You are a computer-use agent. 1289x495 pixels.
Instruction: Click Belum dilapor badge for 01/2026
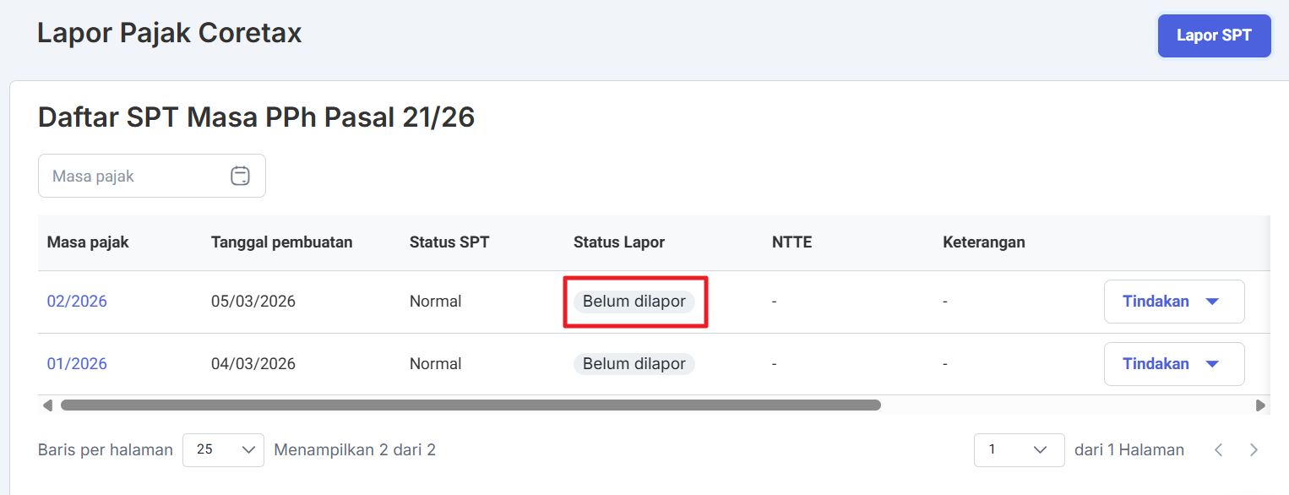(x=634, y=364)
